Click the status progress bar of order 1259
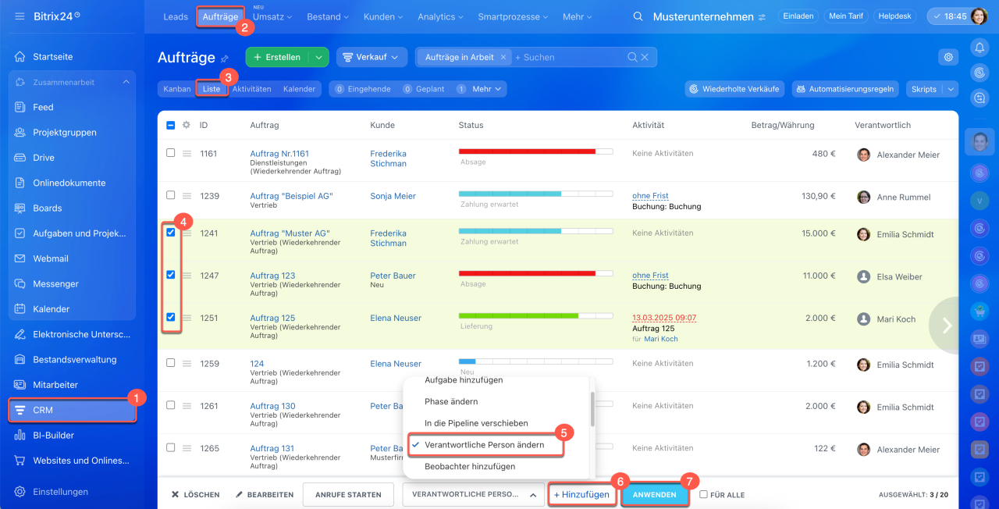 coord(535,361)
